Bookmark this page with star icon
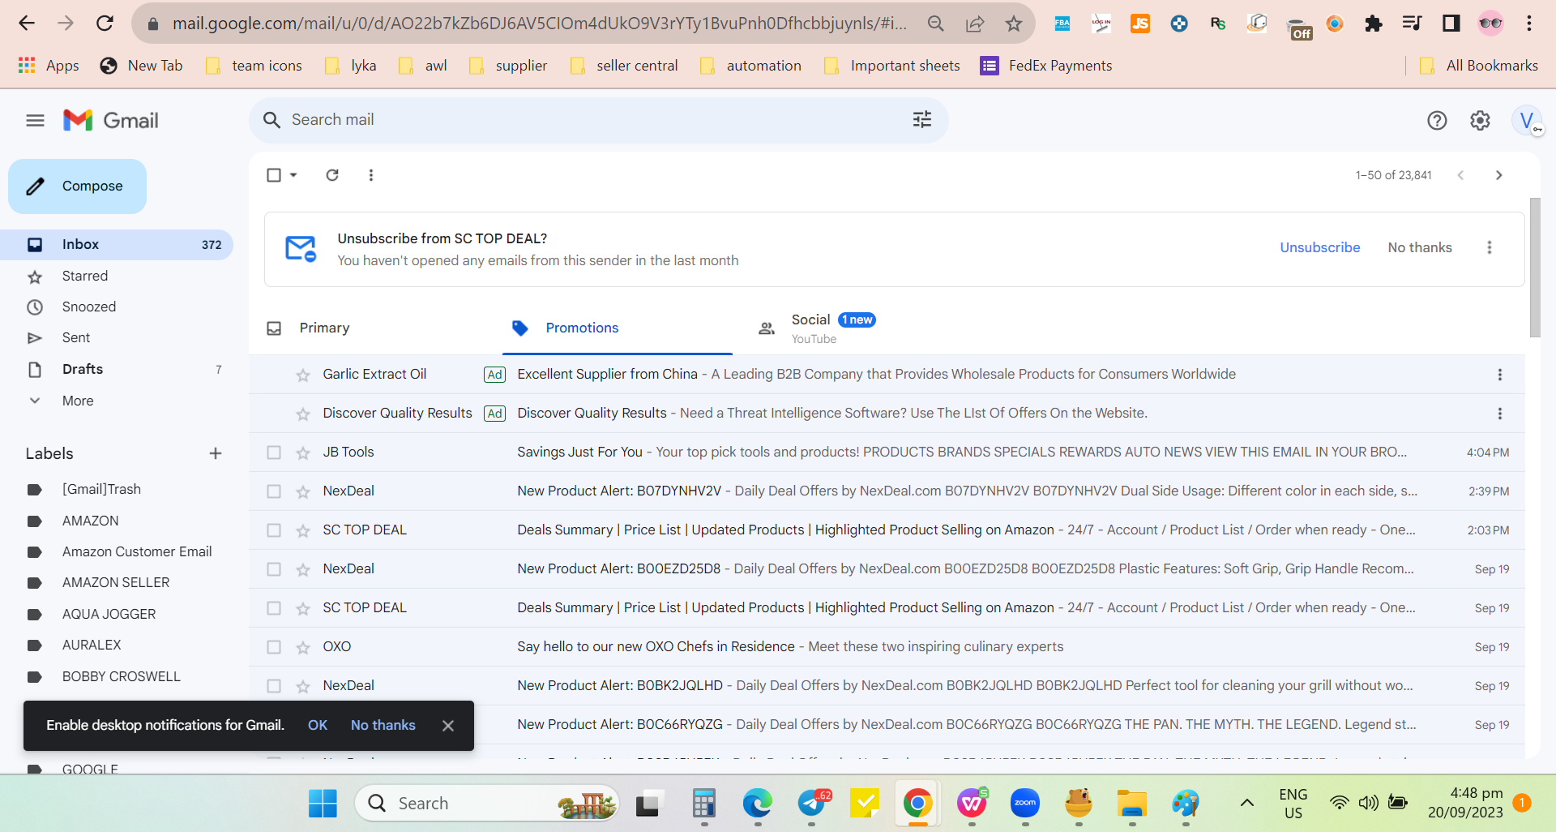Image resolution: width=1556 pixels, height=832 pixels. [x=1013, y=24]
